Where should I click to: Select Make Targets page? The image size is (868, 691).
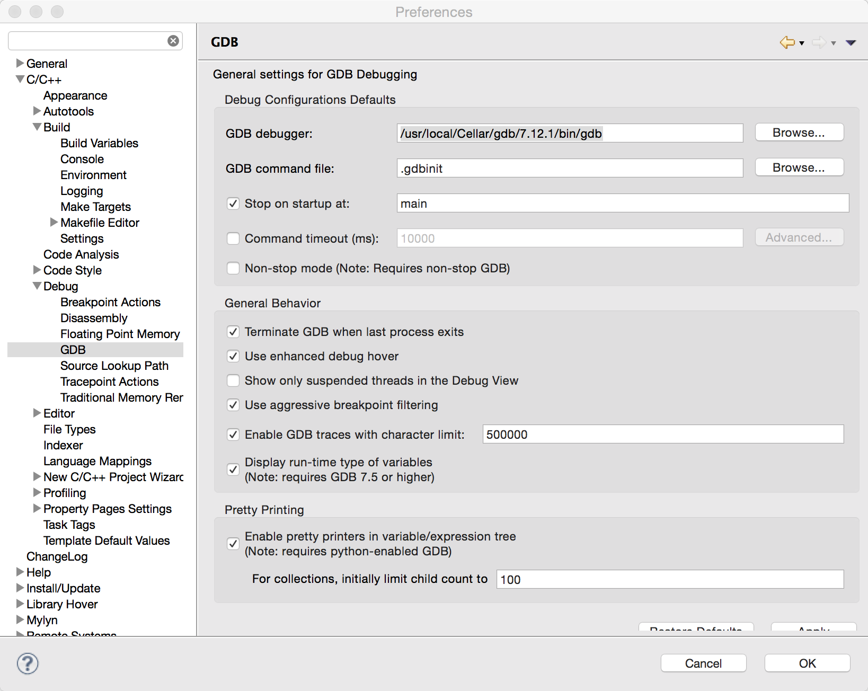95,207
